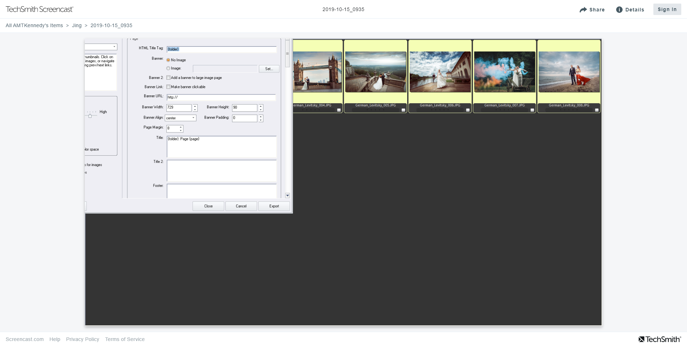Click the Share arrow icon
Image resolution: width=687 pixels, height=346 pixels.
pyautogui.click(x=583, y=10)
